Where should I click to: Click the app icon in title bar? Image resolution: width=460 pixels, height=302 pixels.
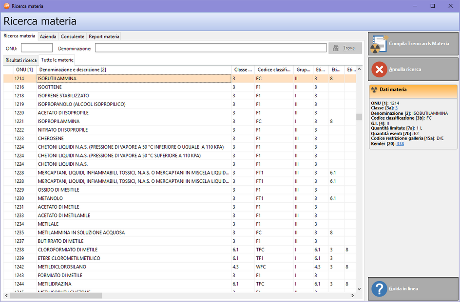click(x=6, y=6)
